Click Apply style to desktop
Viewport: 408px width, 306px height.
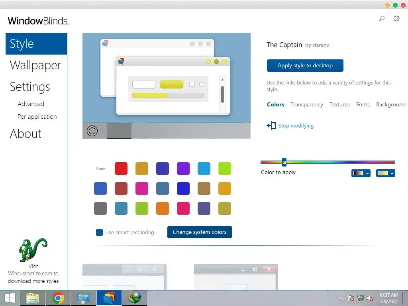pyautogui.click(x=305, y=66)
